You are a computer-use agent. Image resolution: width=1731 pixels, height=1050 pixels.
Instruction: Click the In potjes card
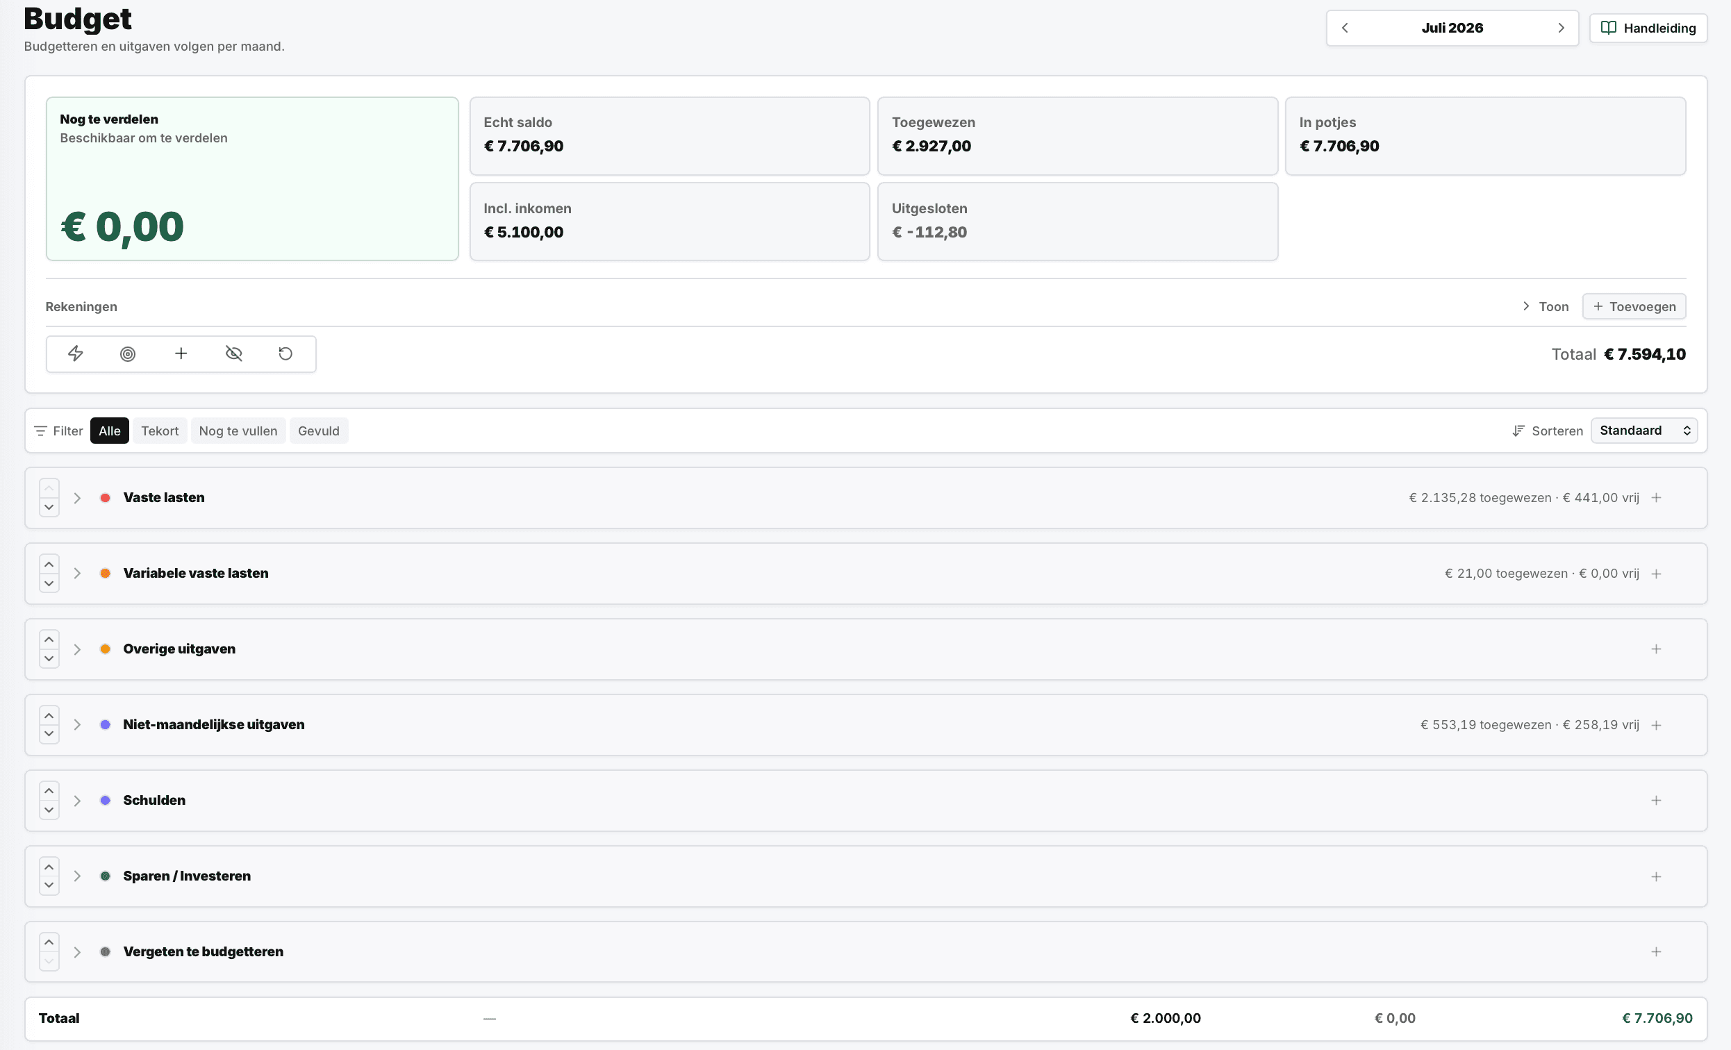point(1485,135)
